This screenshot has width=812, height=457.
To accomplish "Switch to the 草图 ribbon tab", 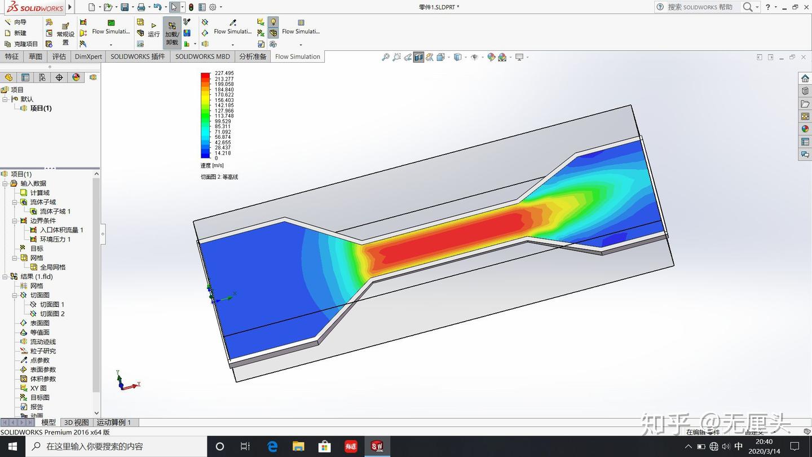I will [x=36, y=56].
